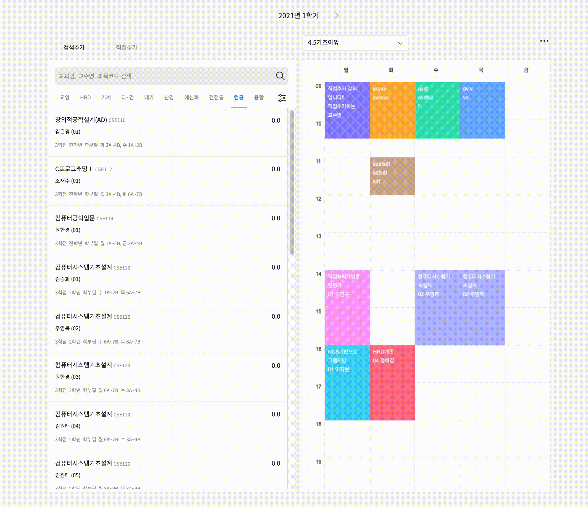Open the red HRD개론 timetable block
This screenshot has height=507, width=588.
(392, 382)
